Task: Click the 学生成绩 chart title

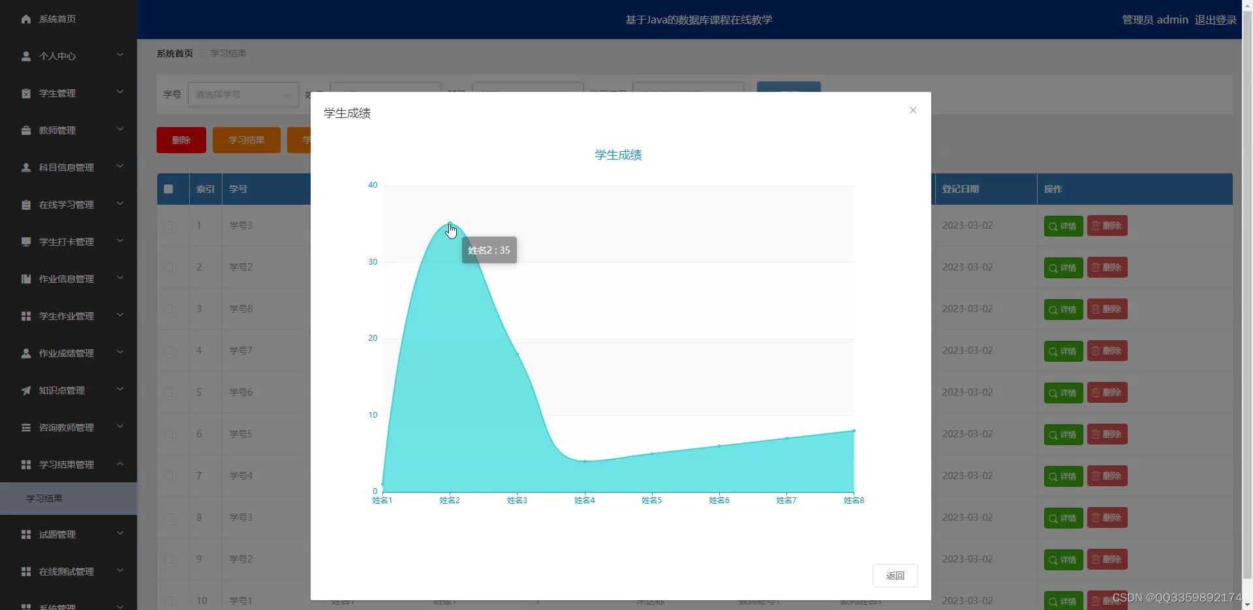Action: (618, 154)
